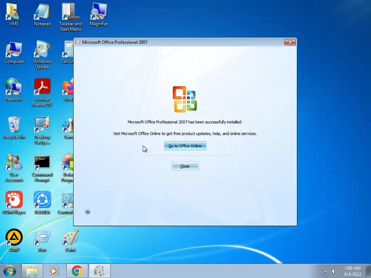This screenshot has height=278, width=371.
Task: Open Windows Media Player from taskbar
Action: pos(54,271)
